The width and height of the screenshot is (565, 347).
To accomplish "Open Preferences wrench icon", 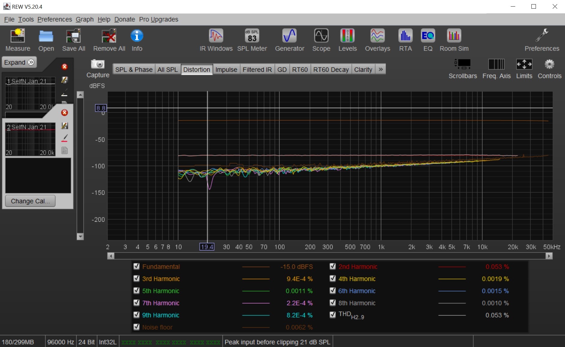I will 542,36.
